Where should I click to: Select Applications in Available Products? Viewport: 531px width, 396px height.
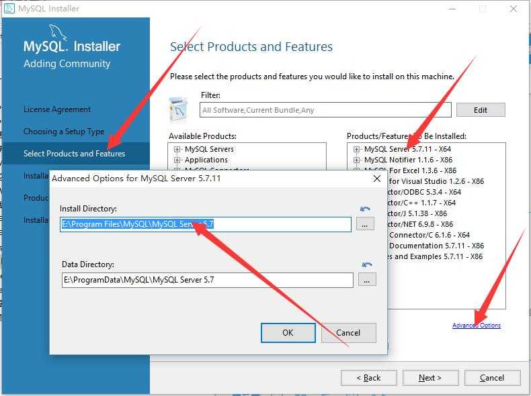coord(206,160)
